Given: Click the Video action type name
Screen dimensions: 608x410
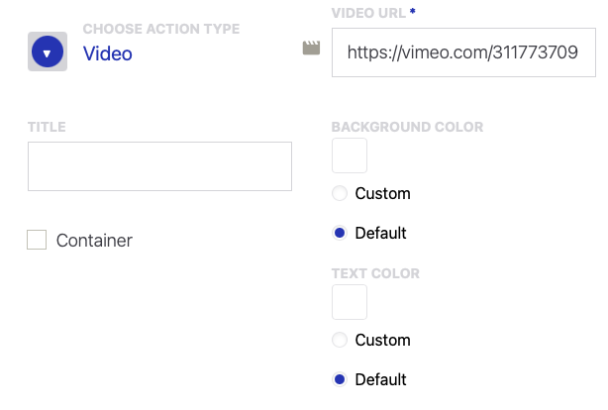Looking at the screenshot, I should 107,53.
